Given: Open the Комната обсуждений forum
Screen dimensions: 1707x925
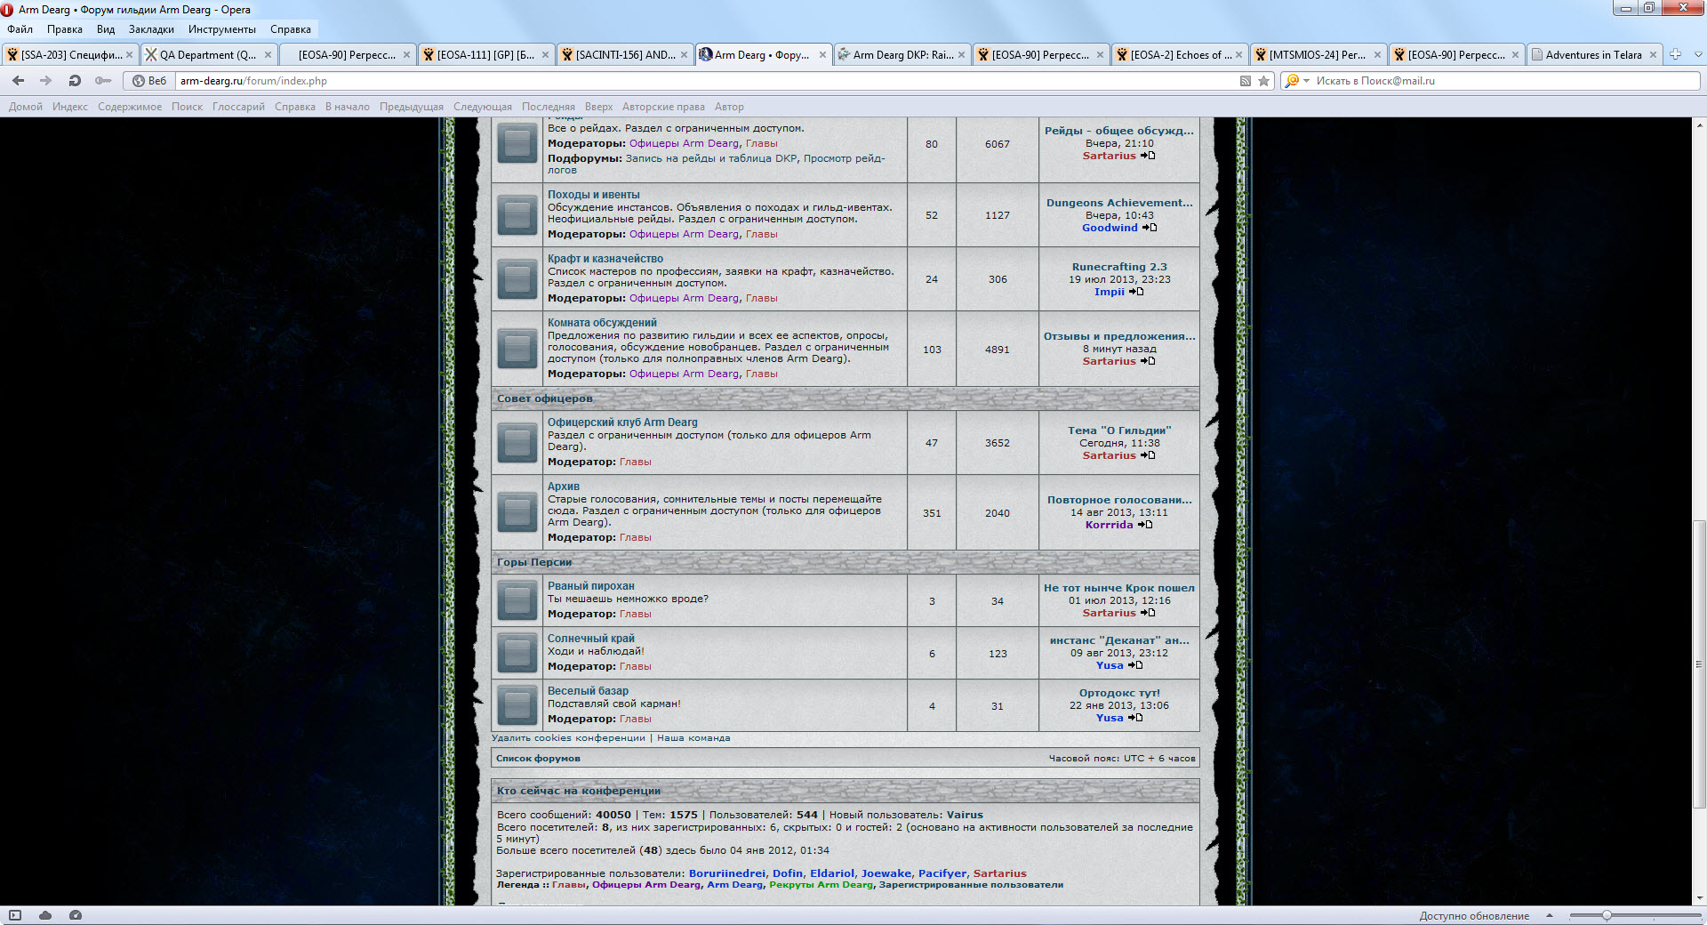Looking at the screenshot, I should tap(602, 323).
